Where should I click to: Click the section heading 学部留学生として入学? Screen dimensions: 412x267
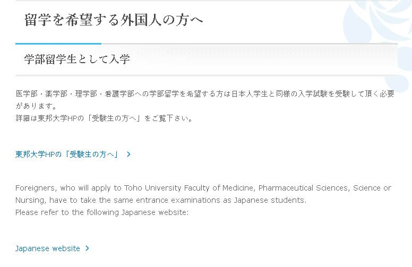pos(77,59)
